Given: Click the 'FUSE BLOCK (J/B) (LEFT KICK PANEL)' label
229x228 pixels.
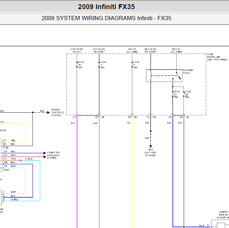Looking at the screenshot, I should point(217,57).
